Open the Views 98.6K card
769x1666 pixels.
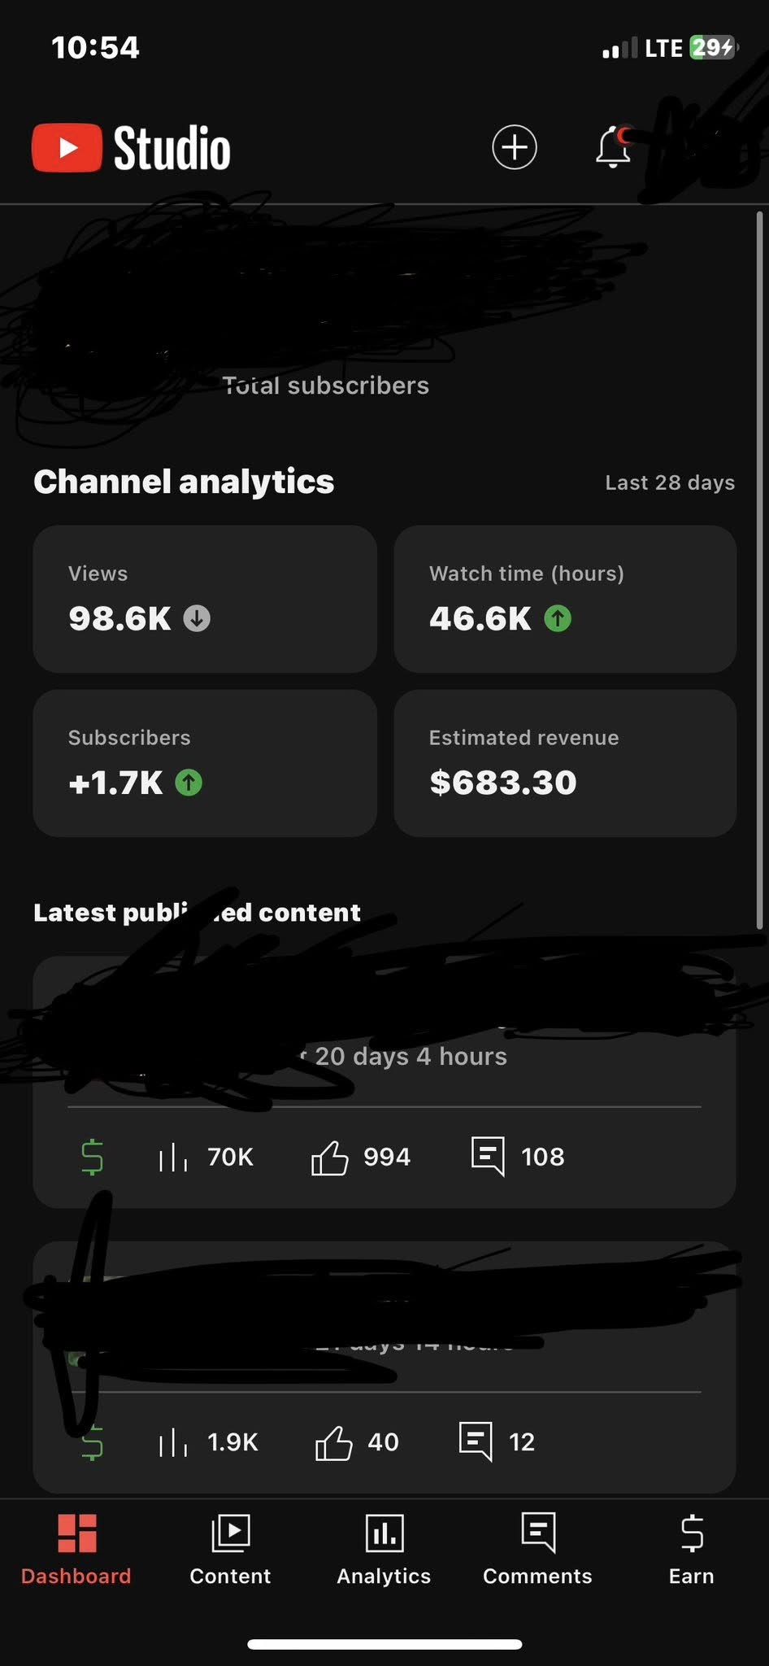tap(205, 599)
